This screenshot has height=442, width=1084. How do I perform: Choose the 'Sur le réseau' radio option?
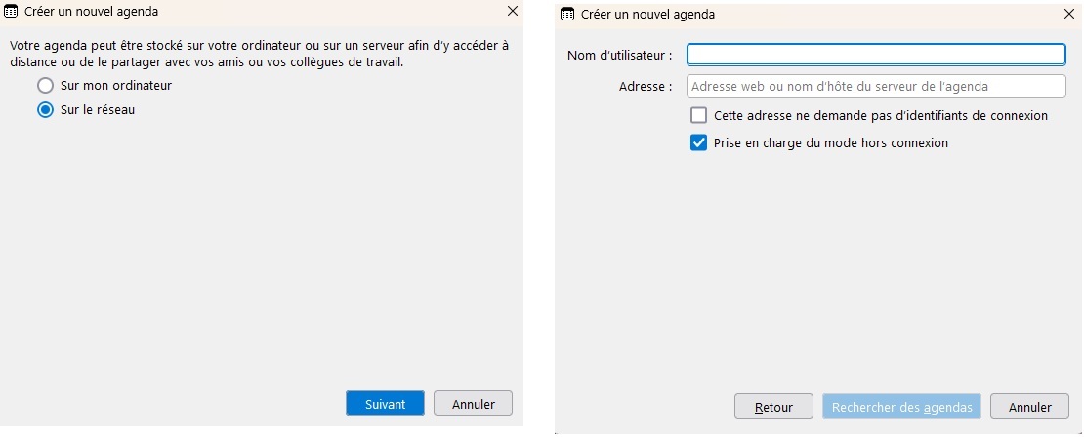click(45, 110)
